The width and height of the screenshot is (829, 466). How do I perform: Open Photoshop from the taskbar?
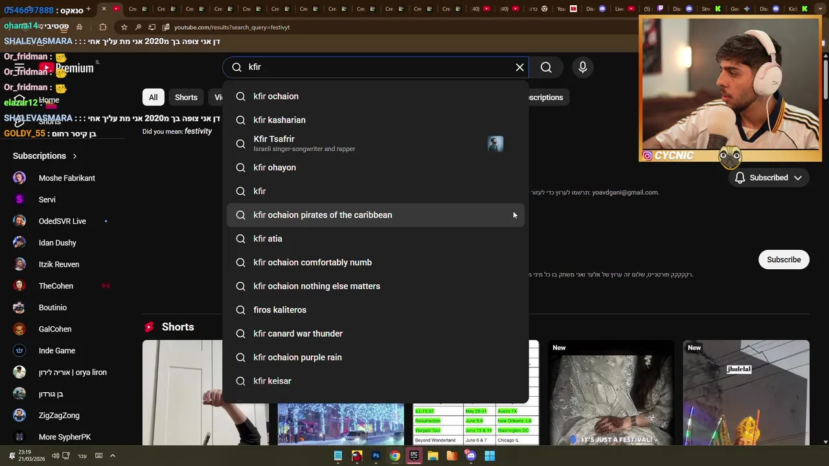[376, 456]
